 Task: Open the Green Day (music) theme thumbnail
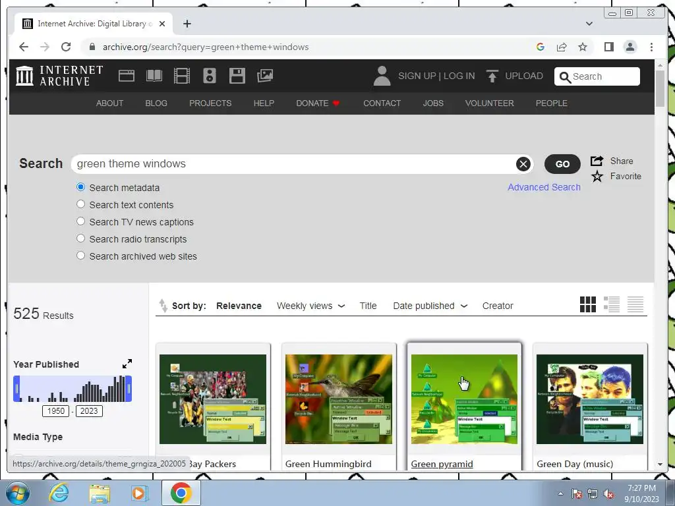tap(590, 399)
